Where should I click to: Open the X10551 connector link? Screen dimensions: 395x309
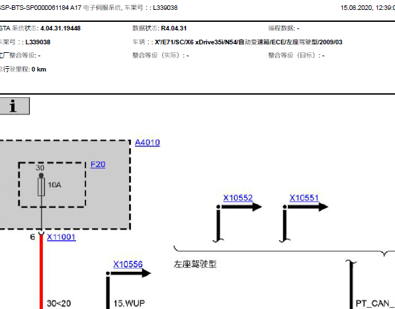pyautogui.click(x=304, y=198)
